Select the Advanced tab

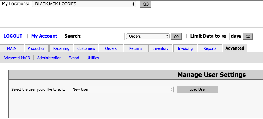pos(235,48)
